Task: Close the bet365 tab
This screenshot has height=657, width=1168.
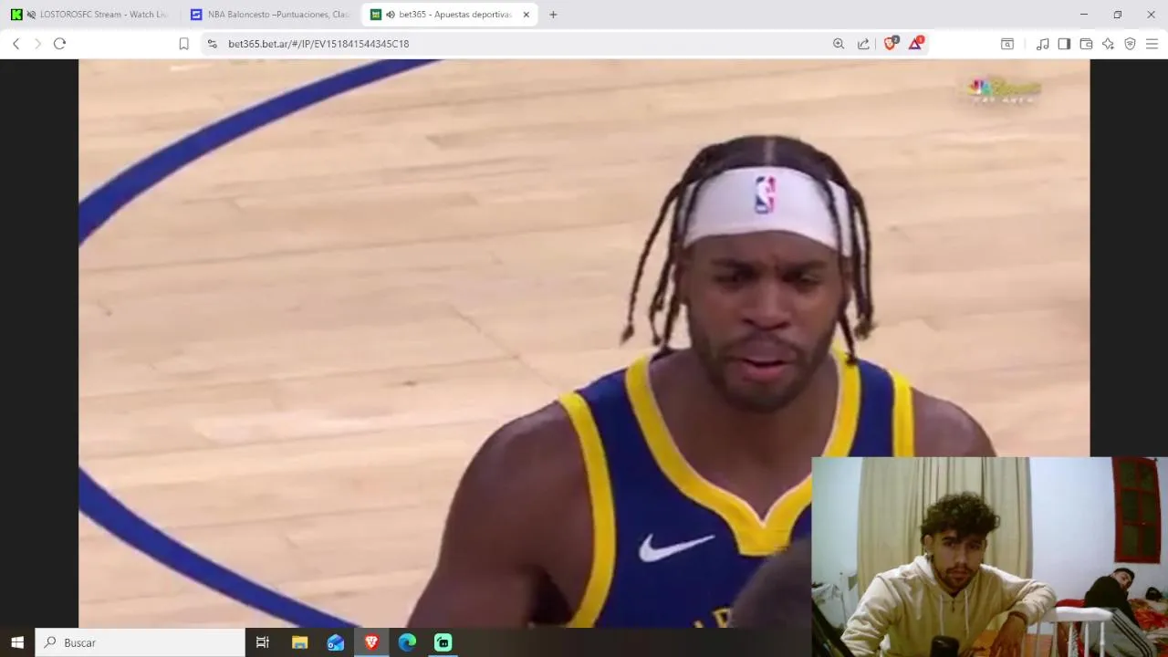Action: click(x=527, y=15)
